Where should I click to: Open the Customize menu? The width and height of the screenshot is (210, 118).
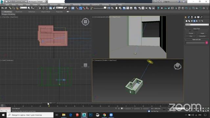[x=95, y=5]
